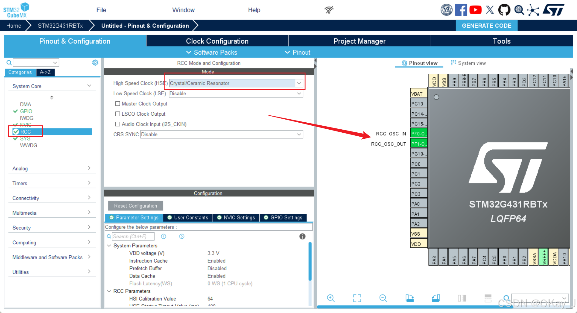The image size is (577, 313).
Task: Switch to the Clock Configuration tab
Action: click(217, 41)
